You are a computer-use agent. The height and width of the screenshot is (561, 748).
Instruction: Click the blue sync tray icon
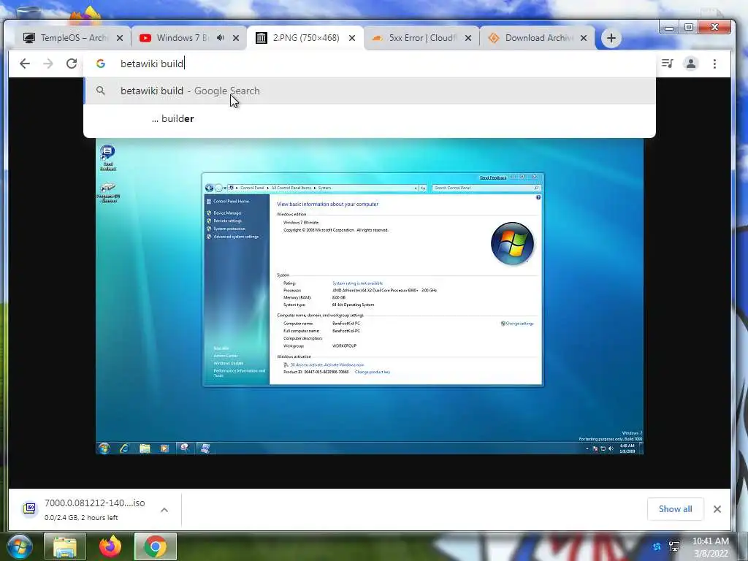coord(657,546)
